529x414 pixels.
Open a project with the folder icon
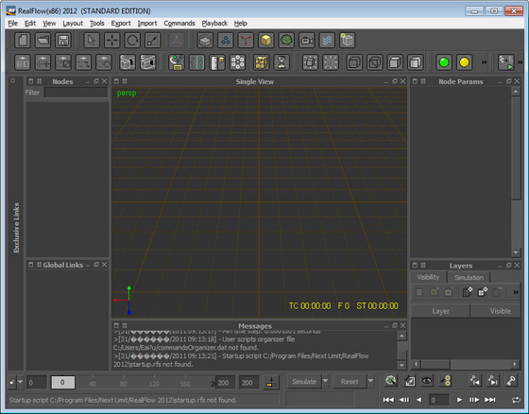tap(43, 41)
